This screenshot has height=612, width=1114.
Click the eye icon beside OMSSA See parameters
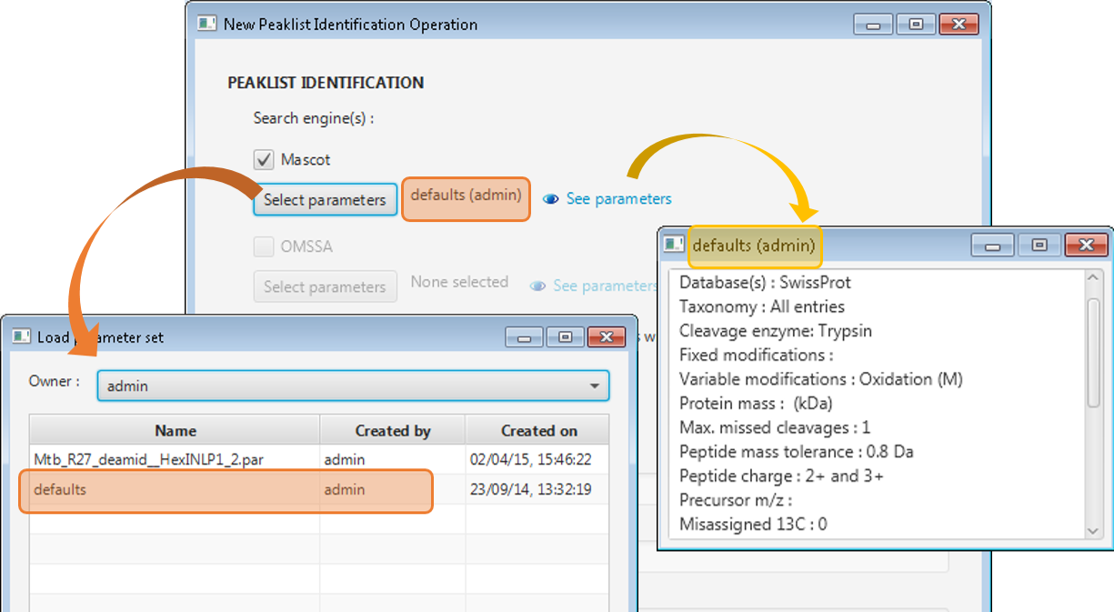click(x=538, y=286)
